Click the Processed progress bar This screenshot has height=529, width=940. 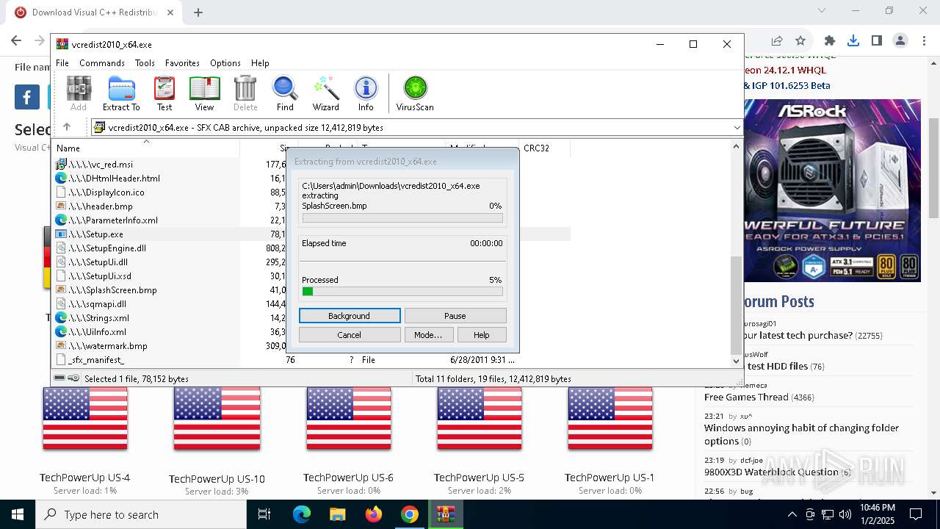pyautogui.click(x=402, y=292)
